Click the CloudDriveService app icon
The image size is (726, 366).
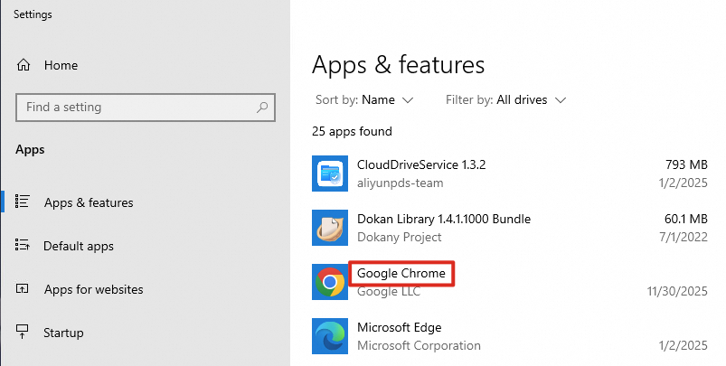[329, 174]
